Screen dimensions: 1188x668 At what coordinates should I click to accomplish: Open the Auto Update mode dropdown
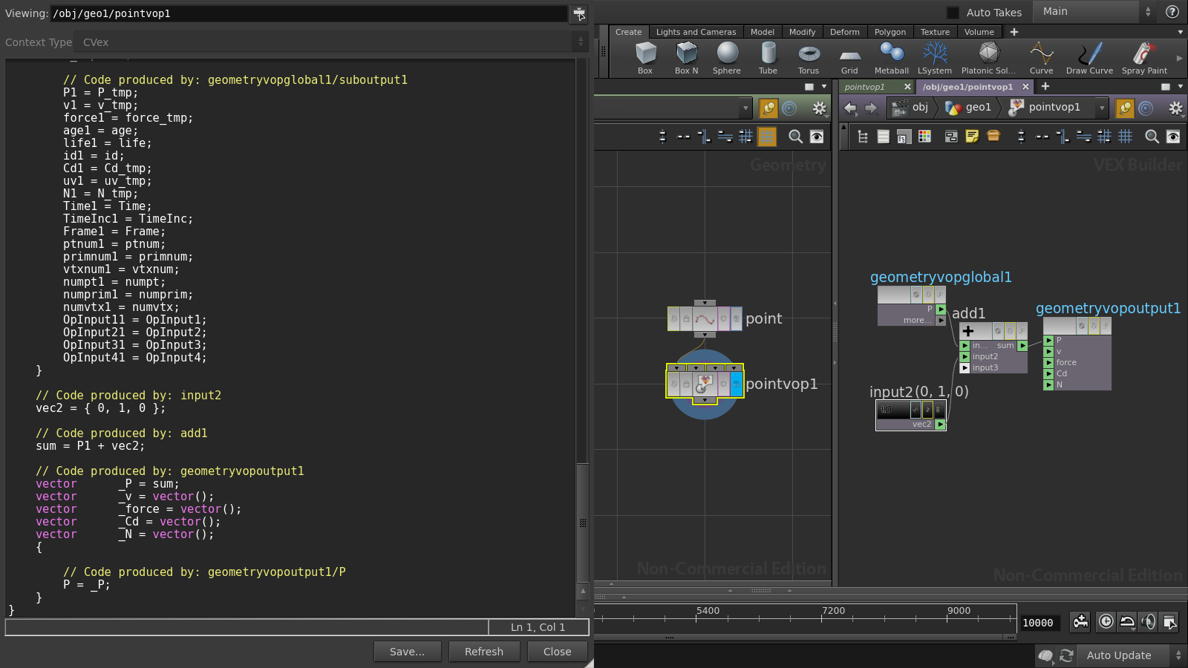click(x=1128, y=655)
